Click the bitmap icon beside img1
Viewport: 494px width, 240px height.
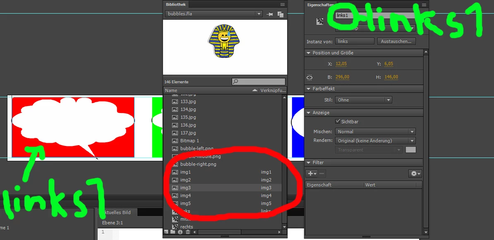point(175,172)
